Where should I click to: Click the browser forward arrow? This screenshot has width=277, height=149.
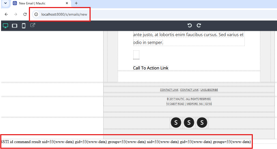[x=16, y=14]
